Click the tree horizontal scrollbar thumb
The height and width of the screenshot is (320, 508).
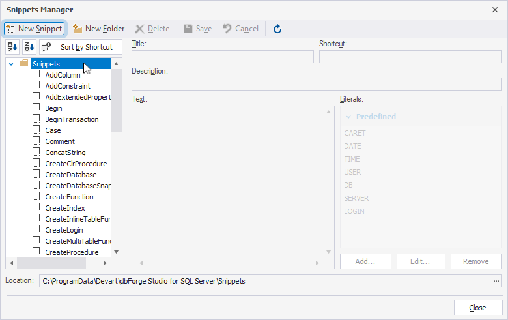(51, 263)
